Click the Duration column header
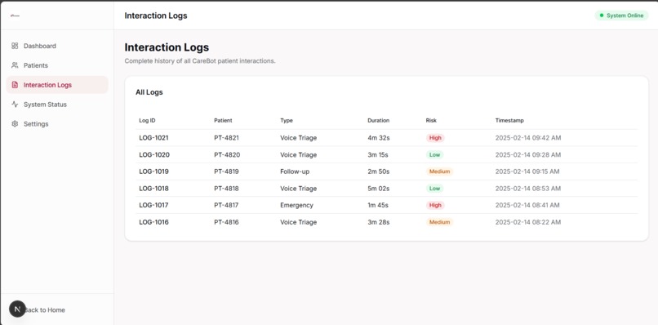Image resolution: width=658 pixels, height=325 pixels. [x=379, y=121]
